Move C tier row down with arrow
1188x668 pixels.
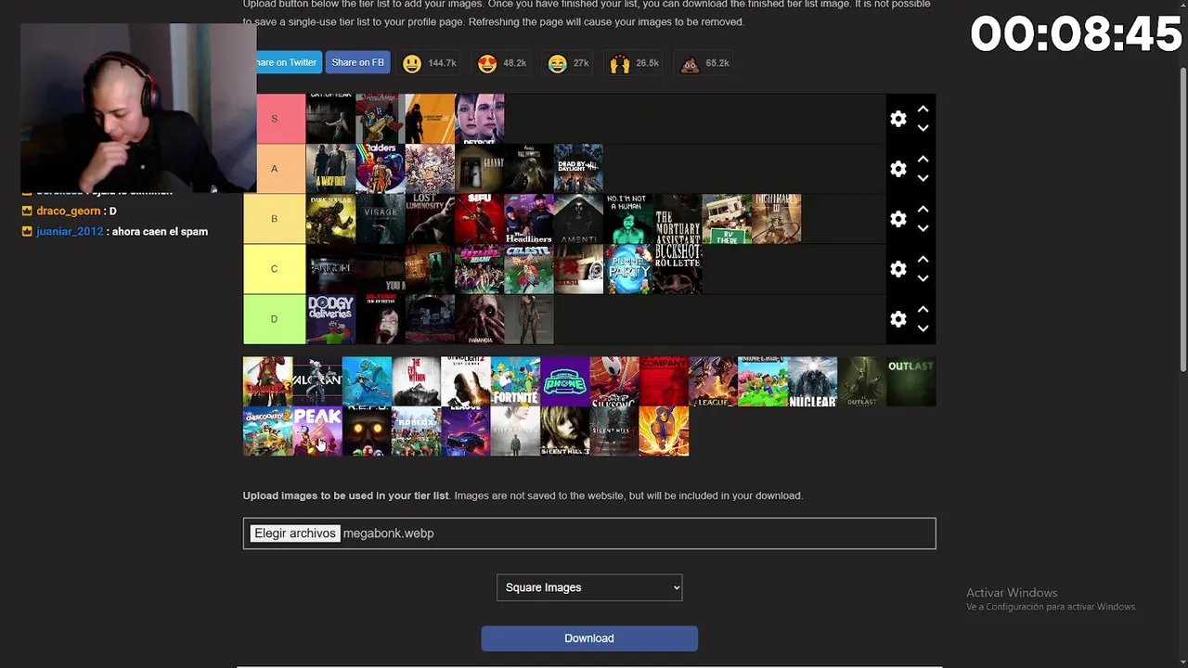point(923,279)
